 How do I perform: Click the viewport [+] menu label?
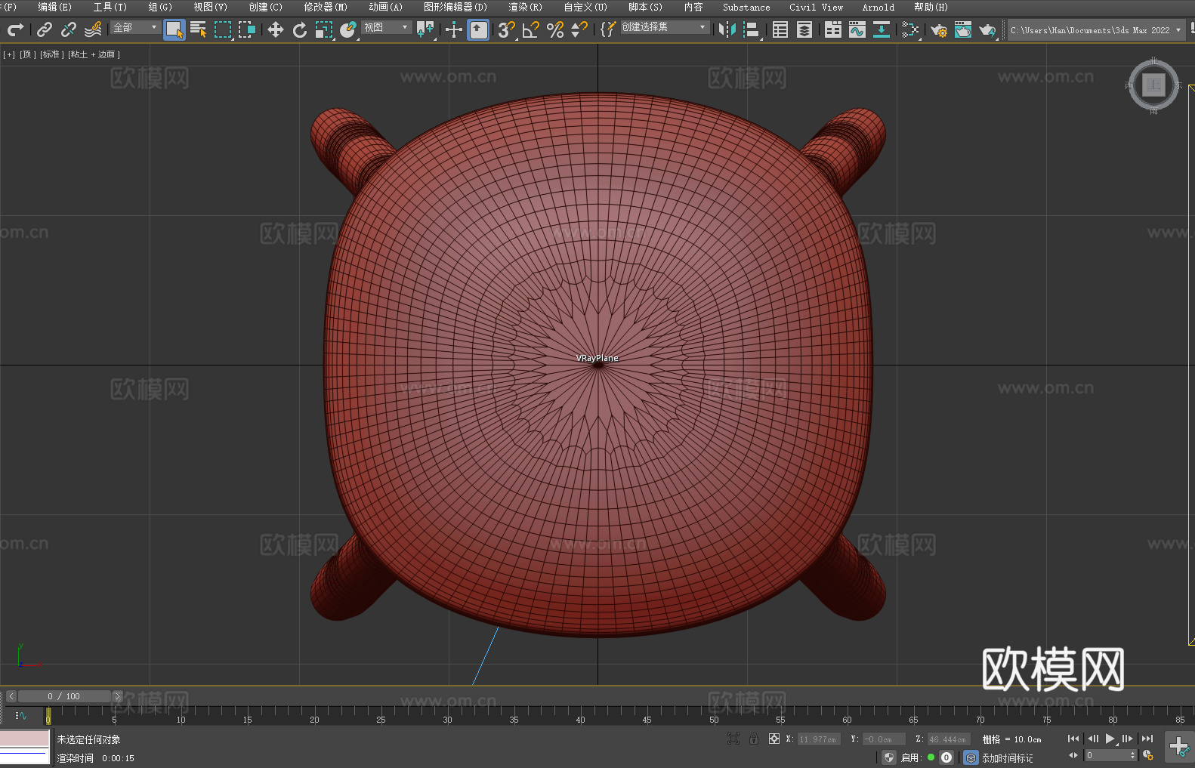[x=9, y=54]
